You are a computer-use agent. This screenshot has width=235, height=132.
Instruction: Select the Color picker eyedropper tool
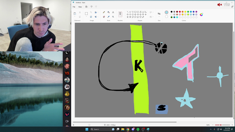click(x=109, y=17)
